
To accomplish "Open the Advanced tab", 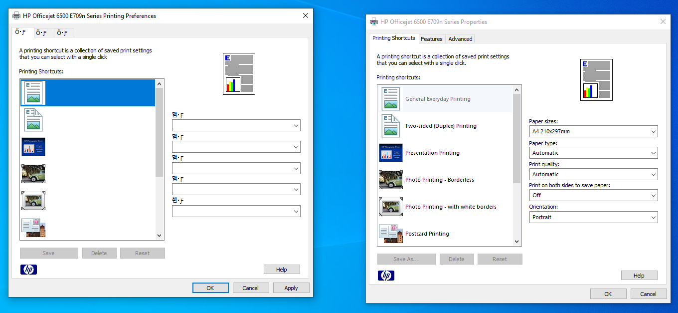I will (460, 39).
